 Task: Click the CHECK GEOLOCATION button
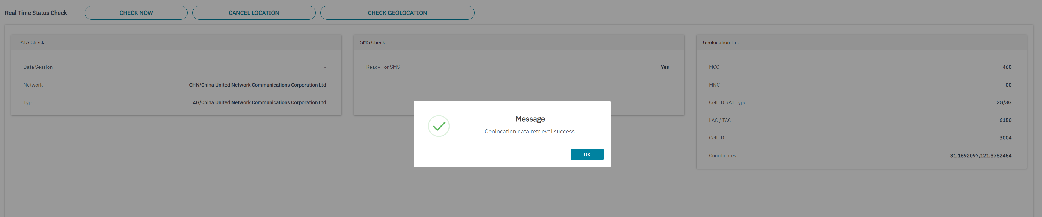(x=397, y=13)
